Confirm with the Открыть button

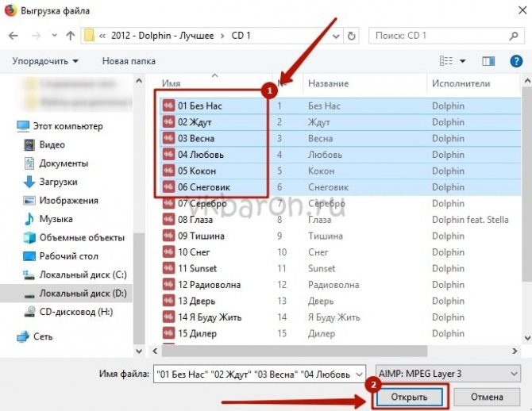409,397
